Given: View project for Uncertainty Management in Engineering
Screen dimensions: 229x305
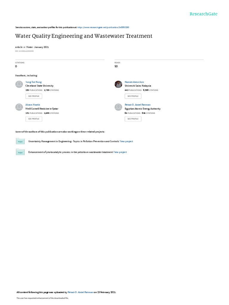Looking at the screenshot, I should click(x=126, y=141).
